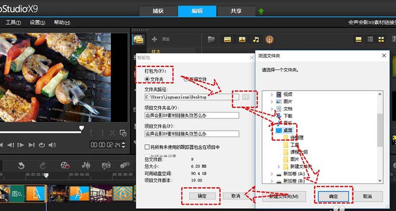
Task: Click the 项目文件名 input field
Action: pyautogui.click(x=192, y=133)
